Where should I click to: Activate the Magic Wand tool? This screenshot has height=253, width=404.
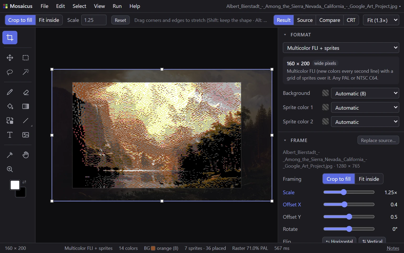(26, 72)
